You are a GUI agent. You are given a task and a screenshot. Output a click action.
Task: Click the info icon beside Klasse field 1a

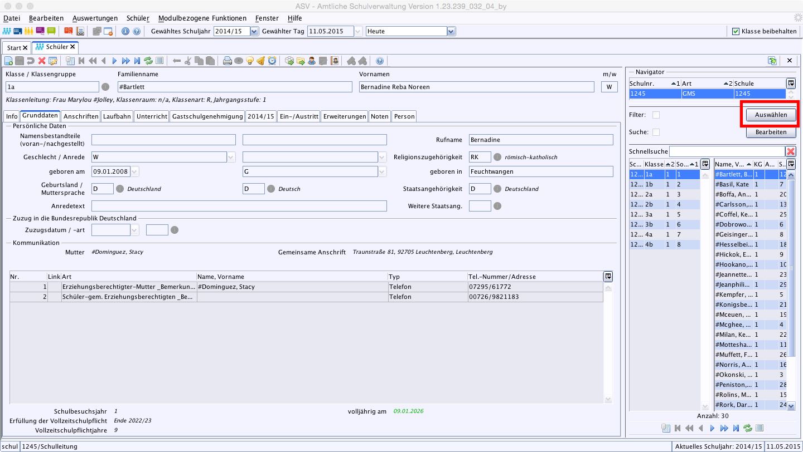105,87
